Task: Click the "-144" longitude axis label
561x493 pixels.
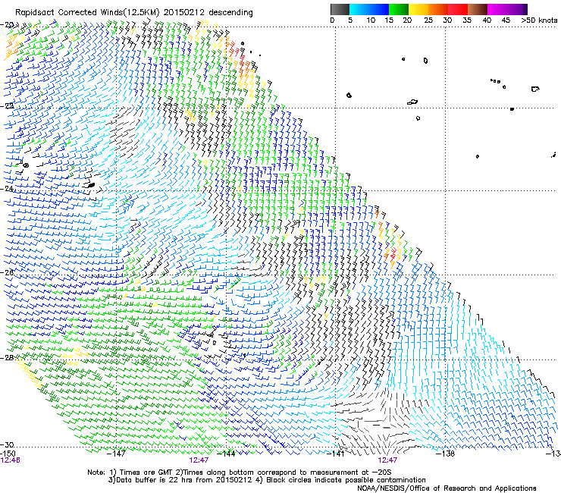Action: click(x=226, y=454)
